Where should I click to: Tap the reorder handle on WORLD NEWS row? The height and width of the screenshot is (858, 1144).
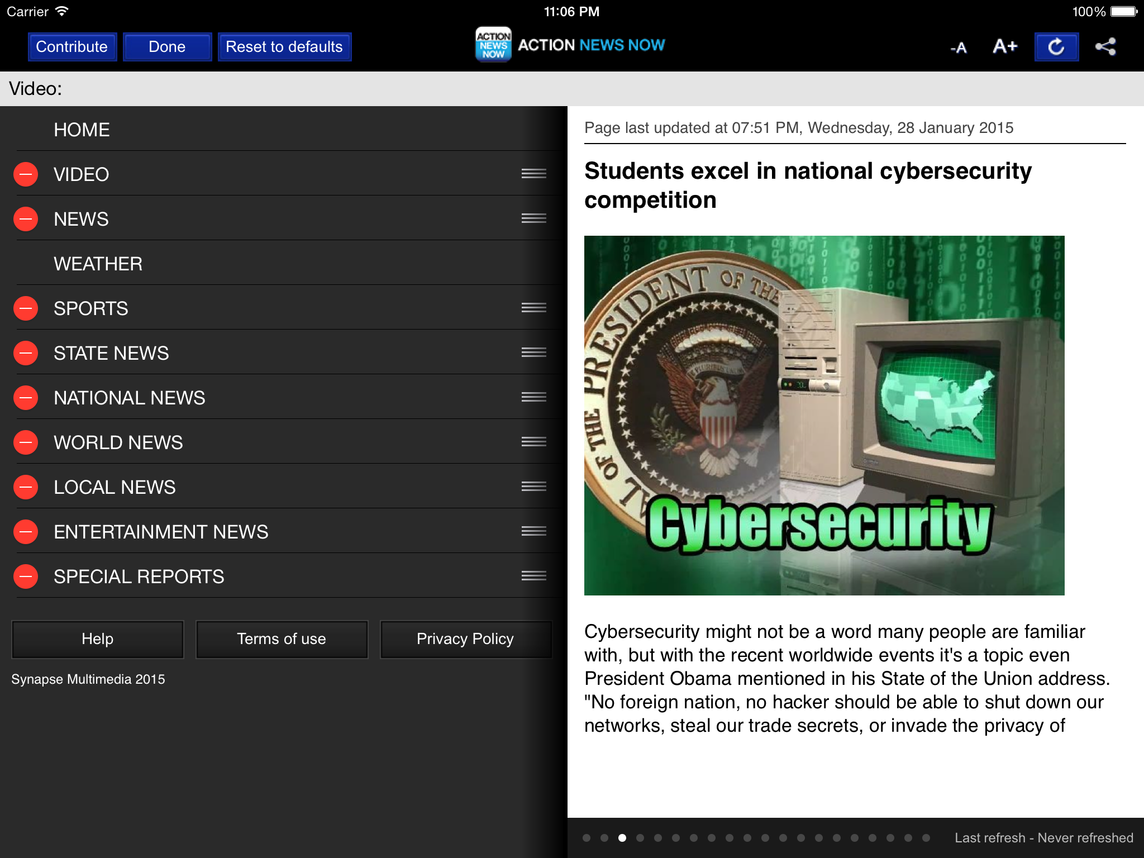pos(533,442)
